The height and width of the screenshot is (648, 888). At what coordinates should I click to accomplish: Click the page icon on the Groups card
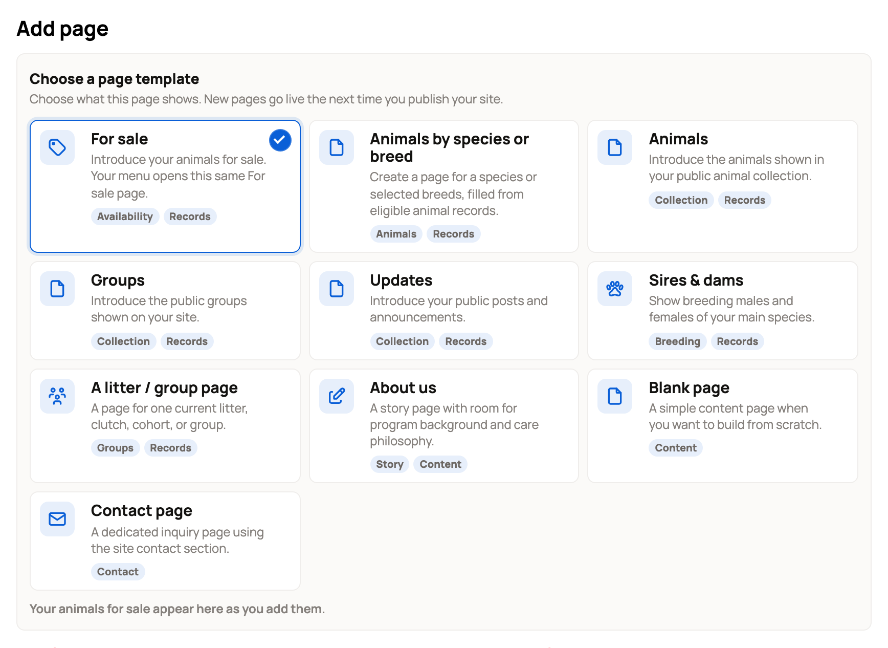tap(57, 289)
